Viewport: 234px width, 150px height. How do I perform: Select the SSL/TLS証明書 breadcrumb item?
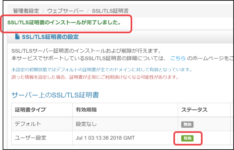pyautogui.click(x=110, y=11)
